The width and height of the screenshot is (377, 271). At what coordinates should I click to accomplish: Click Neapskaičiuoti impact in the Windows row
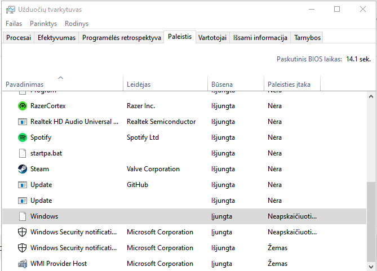[x=292, y=216]
